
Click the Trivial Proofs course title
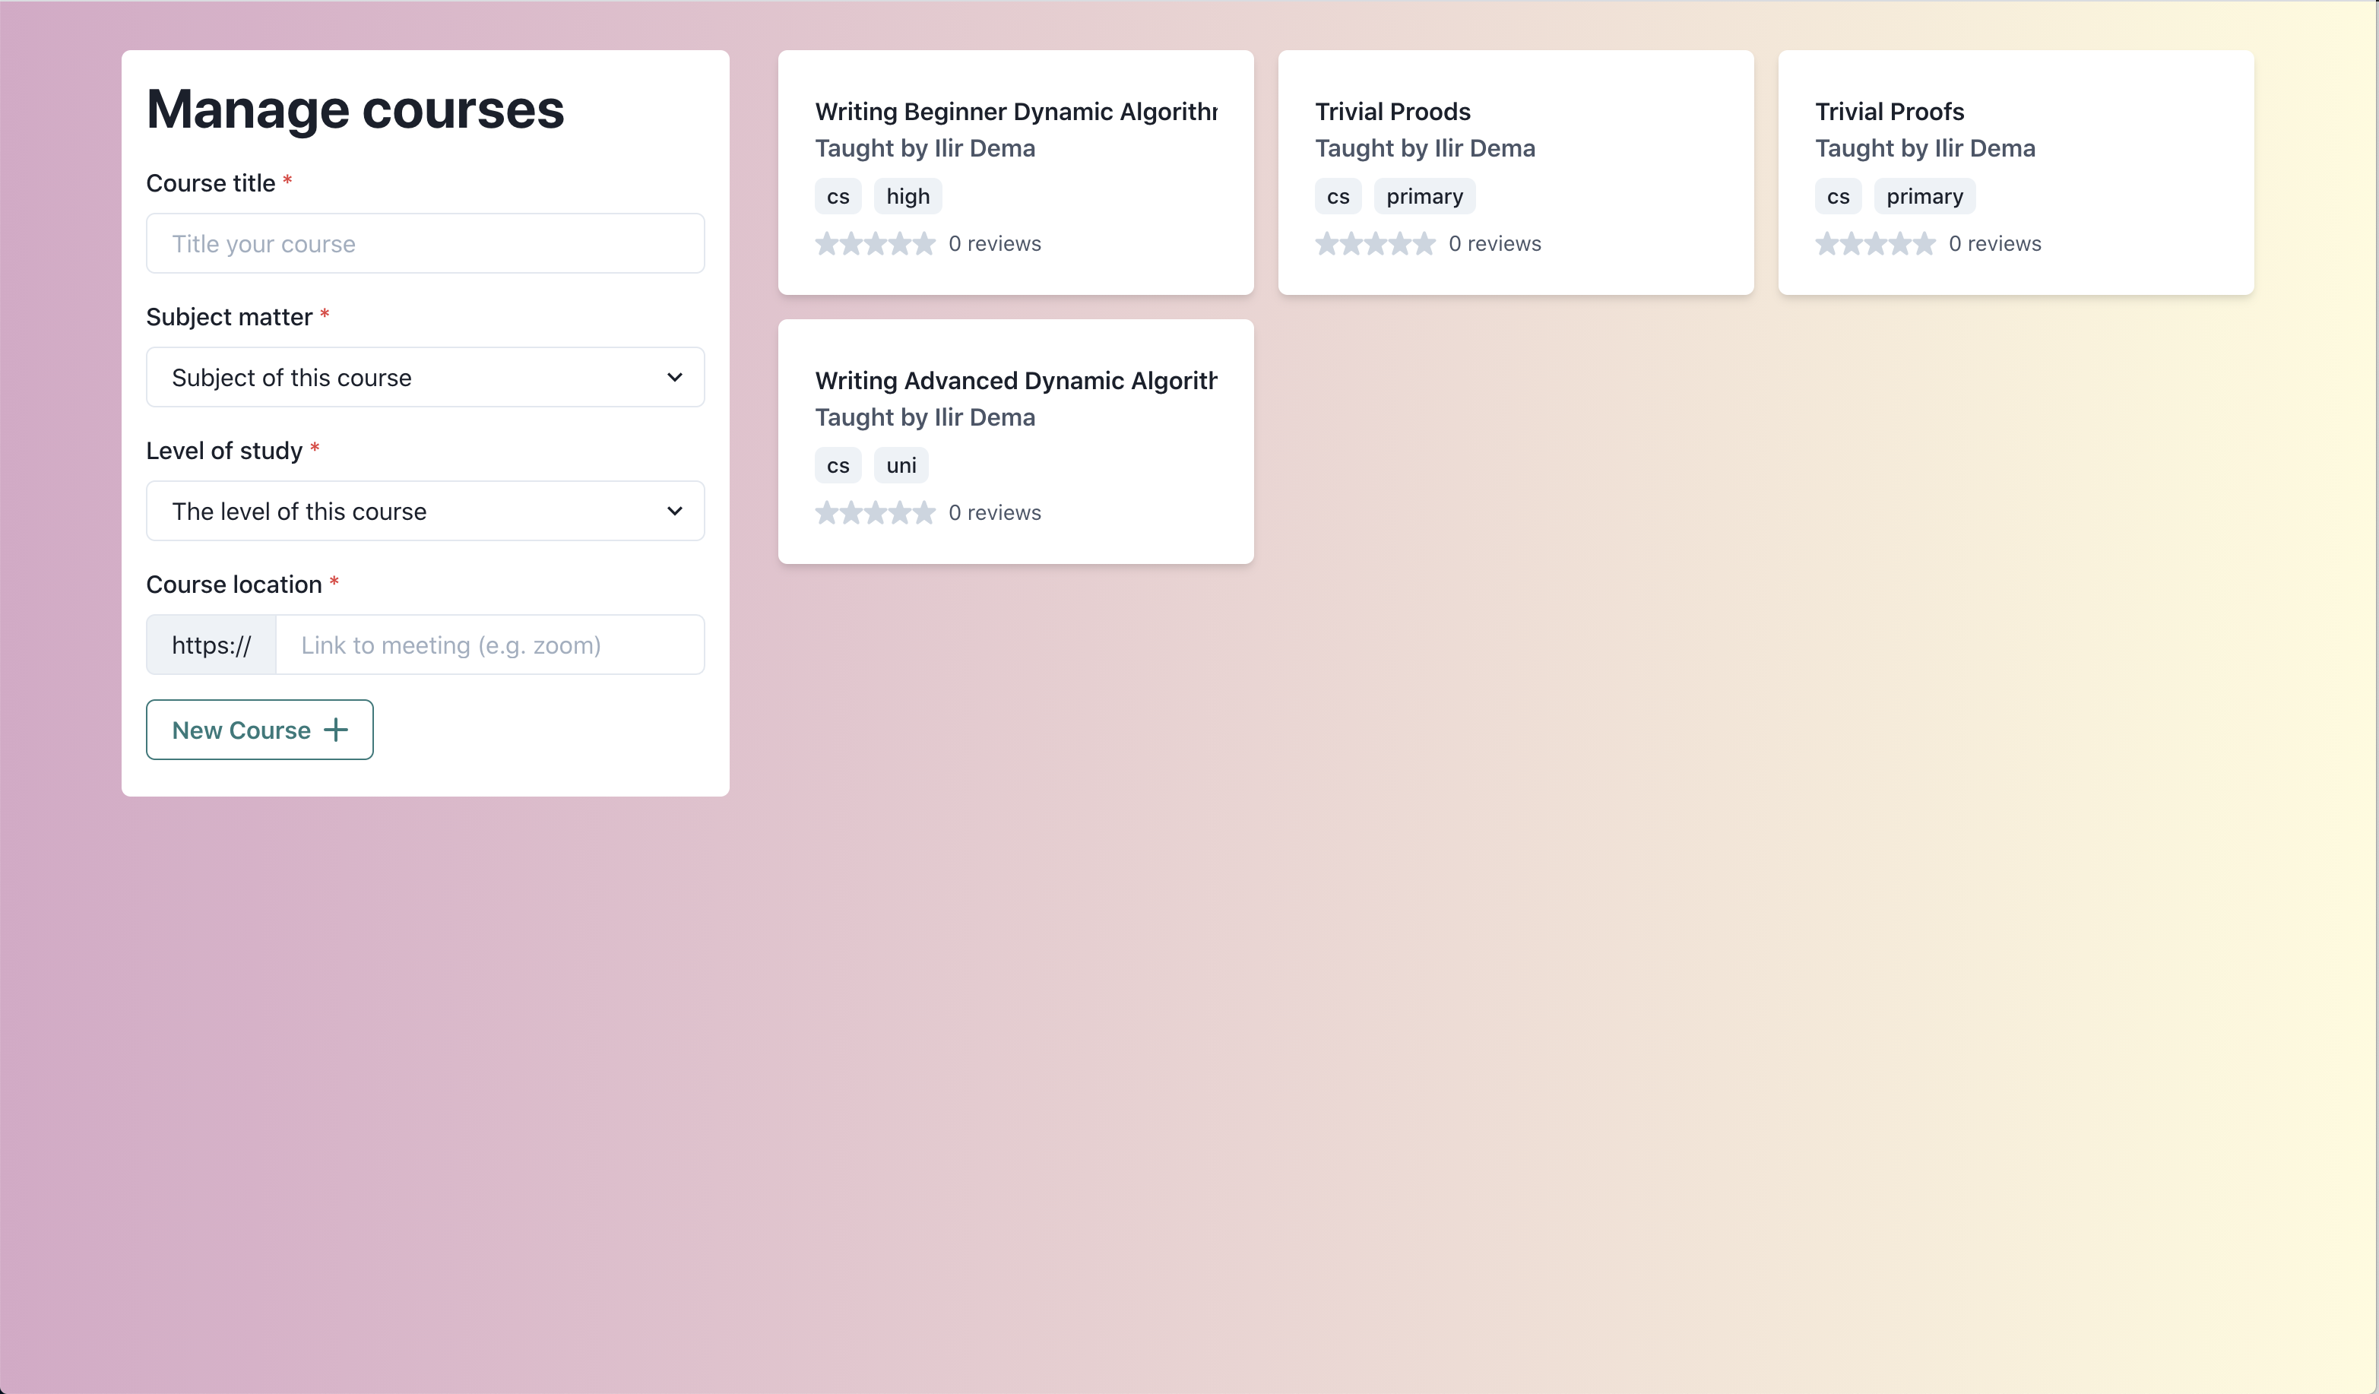click(x=1889, y=112)
